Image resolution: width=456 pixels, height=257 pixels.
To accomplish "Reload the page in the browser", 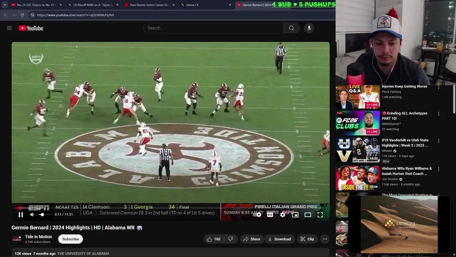I will click(x=22, y=15).
